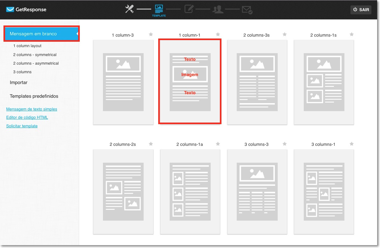Go to the settings step wrench icon
The height and width of the screenshot is (248, 380).
click(129, 9)
